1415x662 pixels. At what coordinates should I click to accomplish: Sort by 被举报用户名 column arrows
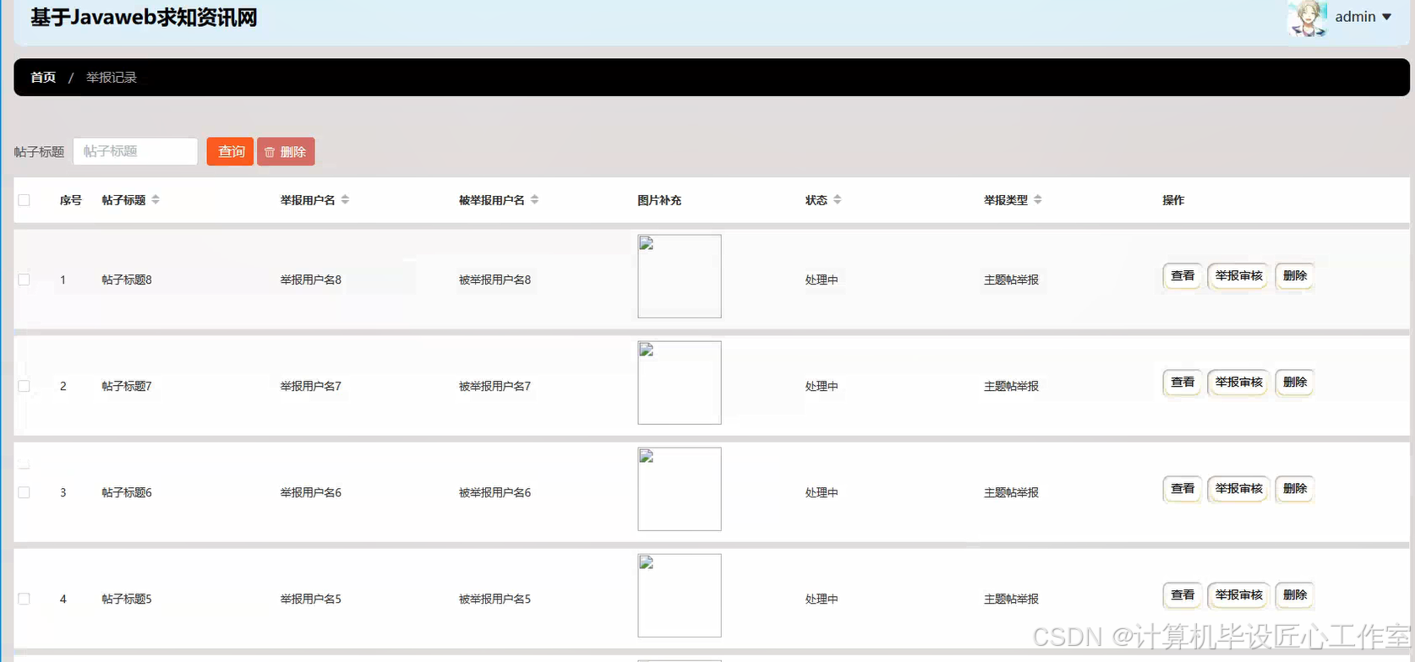[534, 200]
